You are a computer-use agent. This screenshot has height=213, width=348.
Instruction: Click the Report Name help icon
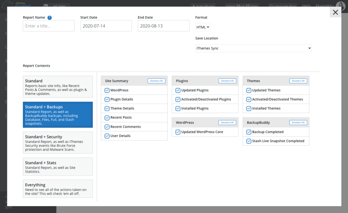(50, 18)
